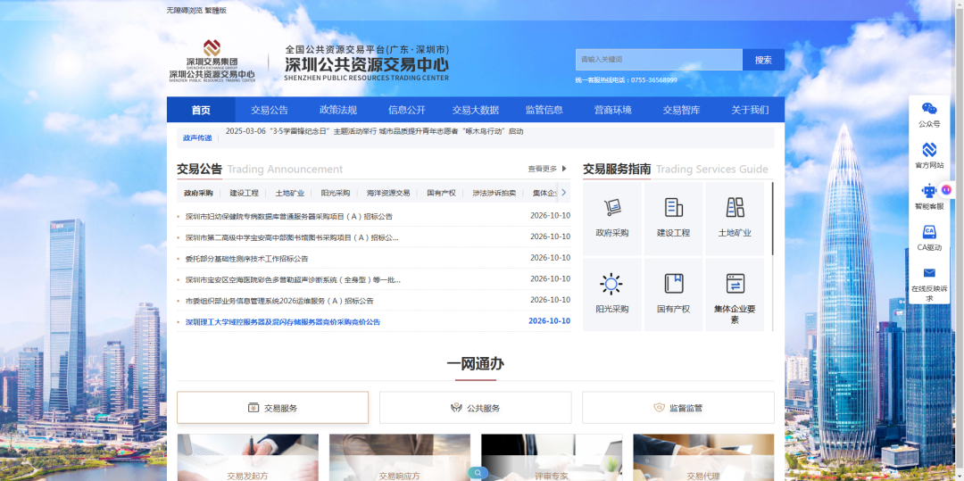Click the 土地矿业 service guide icon

[735, 208]
